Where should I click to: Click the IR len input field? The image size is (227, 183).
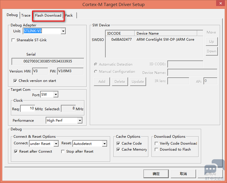pos(178,81)
